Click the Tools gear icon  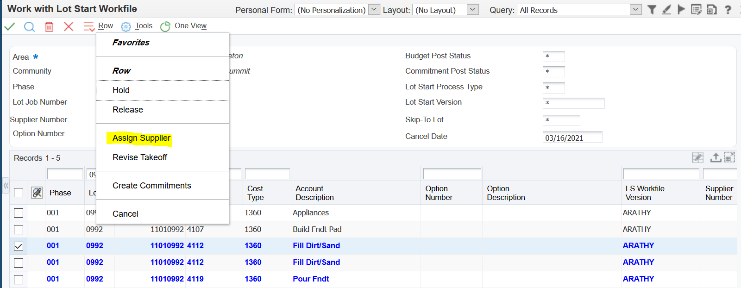(x=126, y=26)
